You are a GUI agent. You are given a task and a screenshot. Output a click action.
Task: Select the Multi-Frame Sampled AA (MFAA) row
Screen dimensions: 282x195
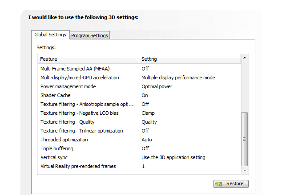pyautogui.click(x=75, y=69)
